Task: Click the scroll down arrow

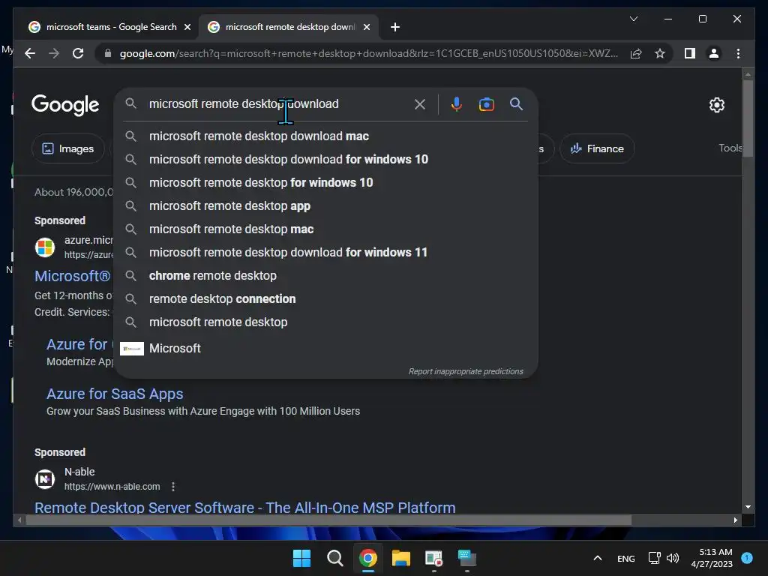Action: tap(748, 507)
